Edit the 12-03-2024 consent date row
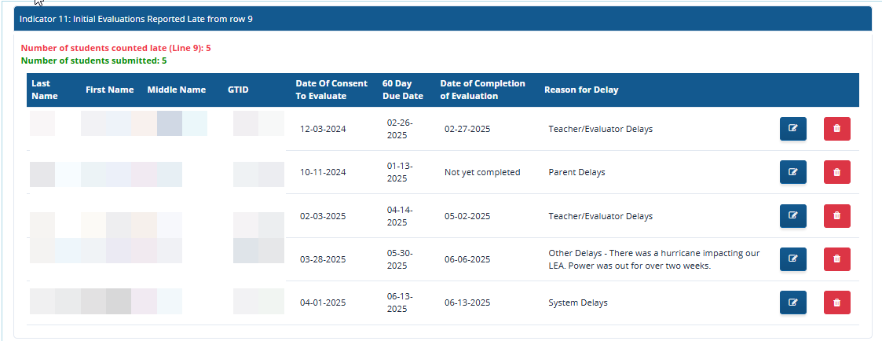 point(792,129)
